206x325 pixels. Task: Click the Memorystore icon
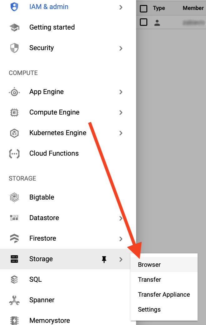[14, 320]
